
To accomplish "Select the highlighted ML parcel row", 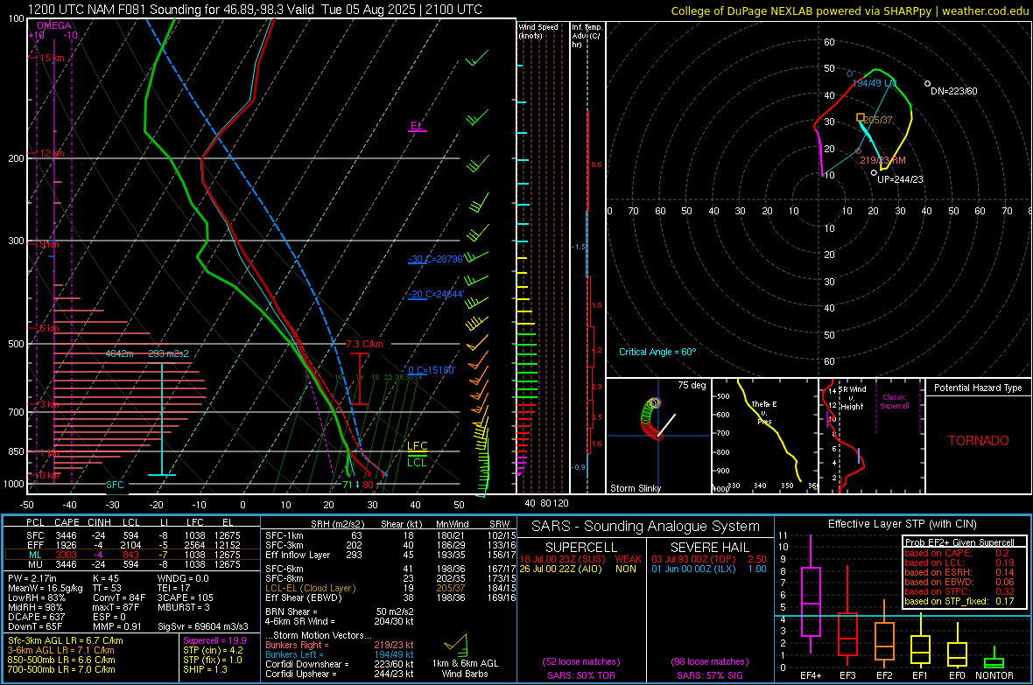I will click(130, 555).
